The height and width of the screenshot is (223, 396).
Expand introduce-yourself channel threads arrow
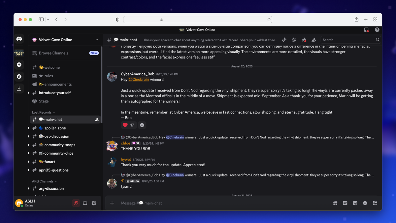(29, 93)
